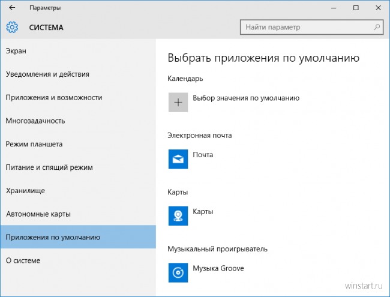
Task: Choose Выбор значения по умолчанию for calendar
Action: (246, 98)
